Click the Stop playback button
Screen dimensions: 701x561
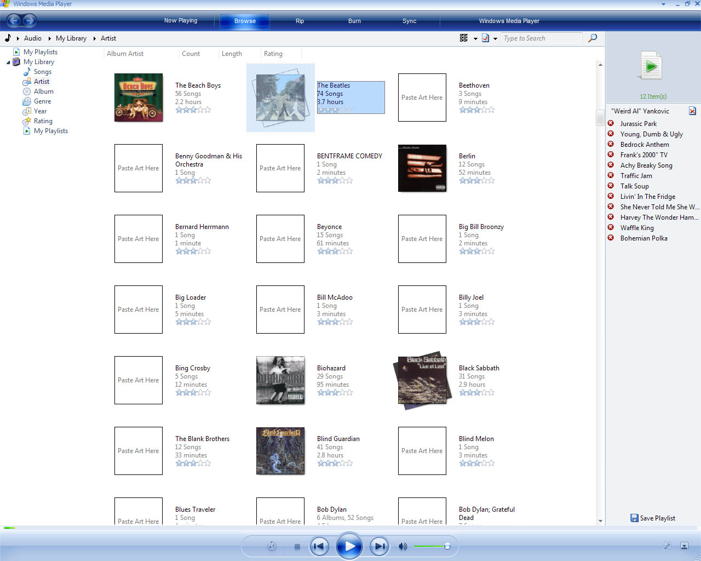click(297, 546)
